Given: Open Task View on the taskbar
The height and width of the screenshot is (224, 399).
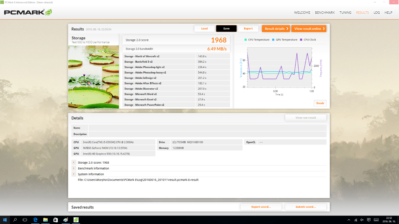Looking at the screenshot, I should (25, 220).
